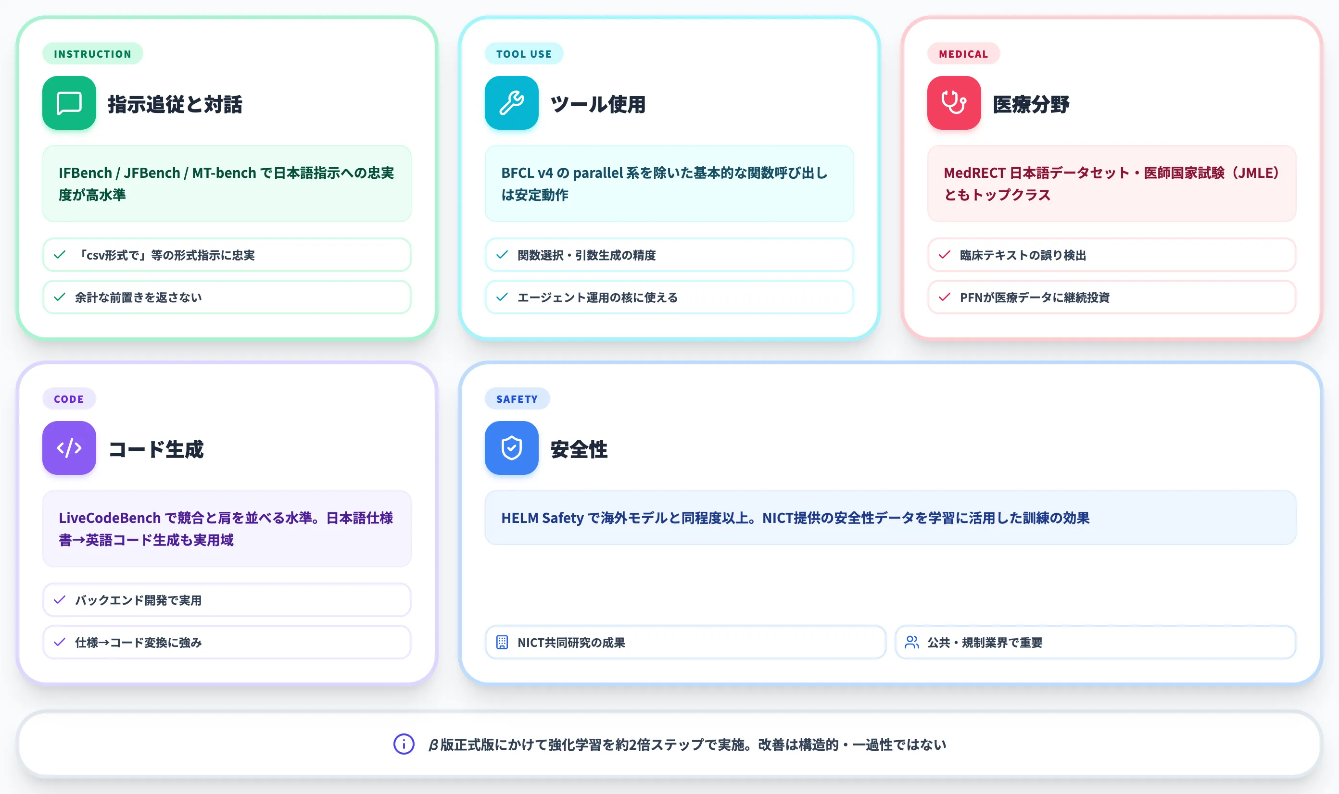Click the people icon beside 公共・規制業界で重要
This screenshot has height=794, width=1339.
pos(911,642)
